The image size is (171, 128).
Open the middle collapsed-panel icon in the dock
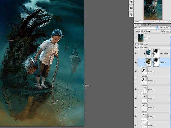click(131, 8)
